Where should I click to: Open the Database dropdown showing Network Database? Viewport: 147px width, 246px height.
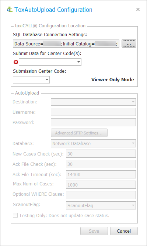point(93,143)
